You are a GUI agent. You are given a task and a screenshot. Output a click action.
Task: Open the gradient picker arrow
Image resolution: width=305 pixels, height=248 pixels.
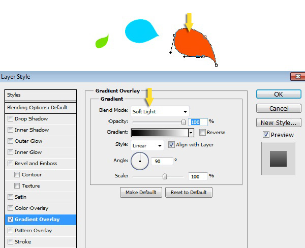click(191, 133)
